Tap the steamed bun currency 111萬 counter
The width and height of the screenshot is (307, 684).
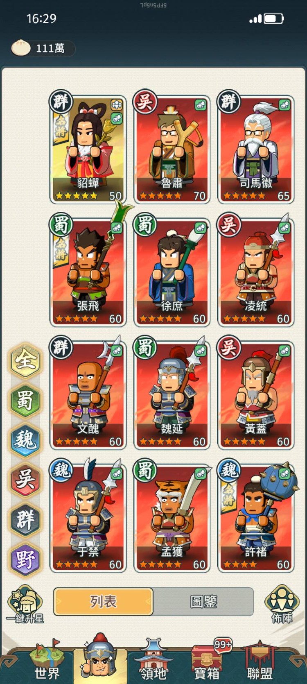43,48
